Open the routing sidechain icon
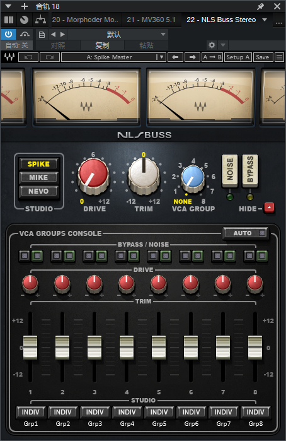 (x=41, y=20)
